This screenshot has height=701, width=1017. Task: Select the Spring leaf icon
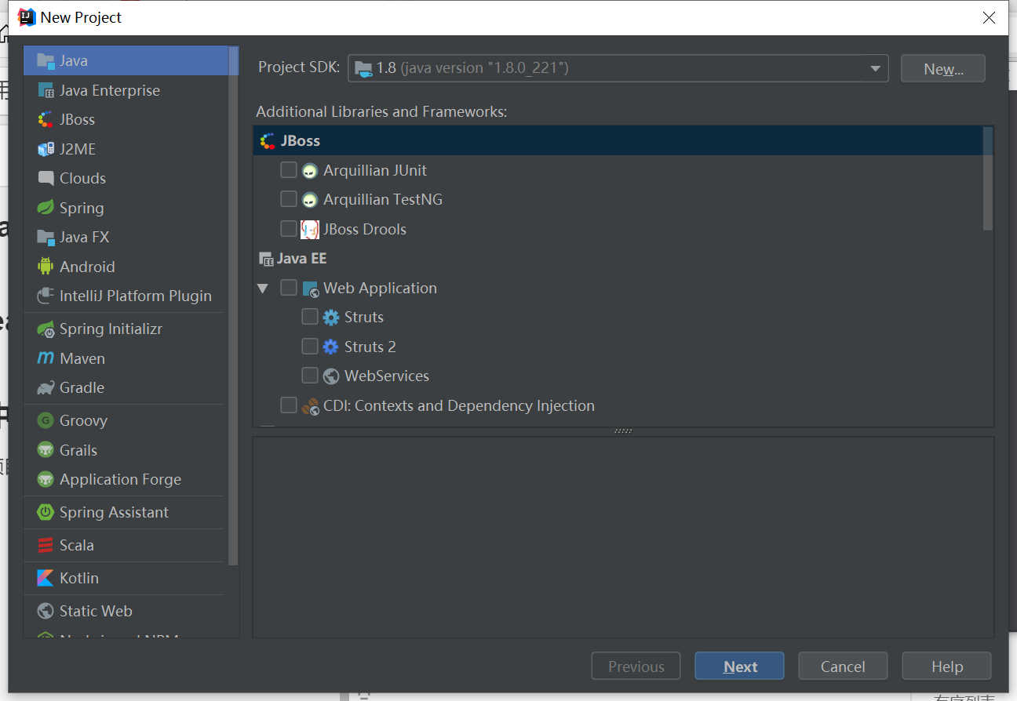click(46, 208)
